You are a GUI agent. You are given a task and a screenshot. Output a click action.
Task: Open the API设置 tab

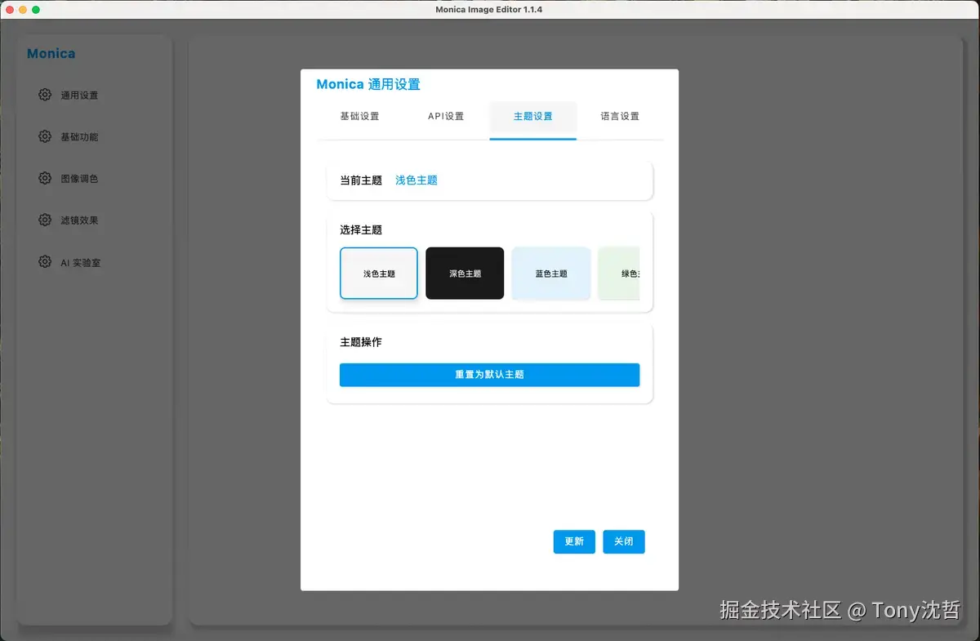(x=445, y=116)
